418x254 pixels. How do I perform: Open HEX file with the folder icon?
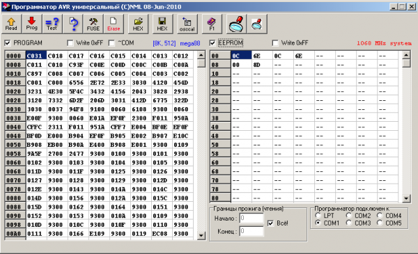tap(138, 24)
